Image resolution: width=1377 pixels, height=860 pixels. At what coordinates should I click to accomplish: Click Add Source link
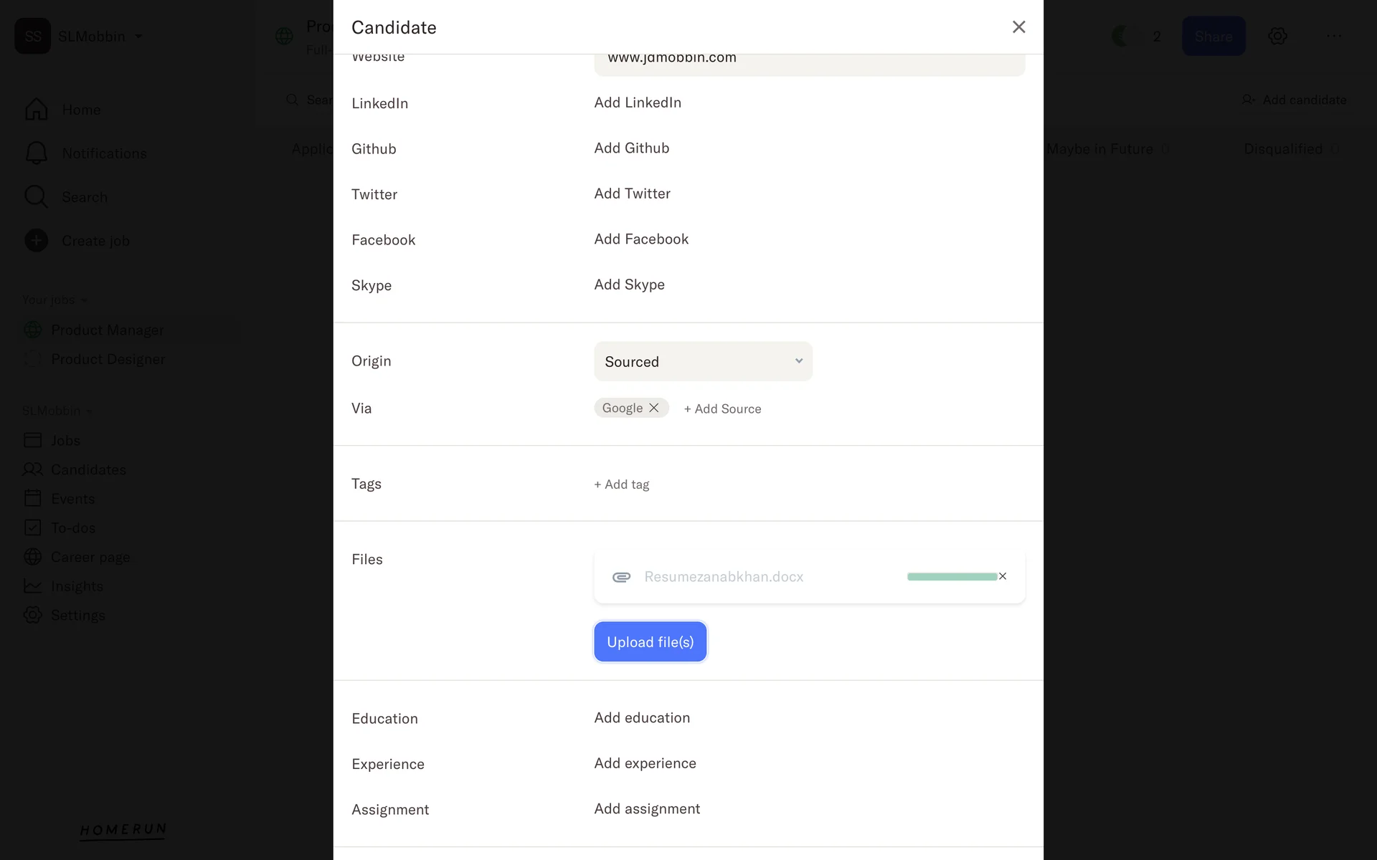(x=722, y=408)
